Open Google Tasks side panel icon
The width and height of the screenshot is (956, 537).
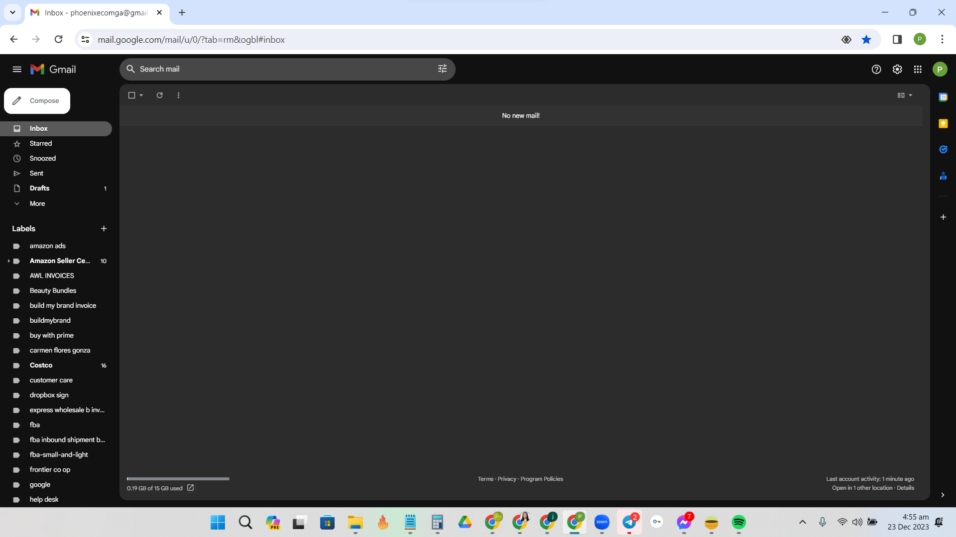[943, 150]
